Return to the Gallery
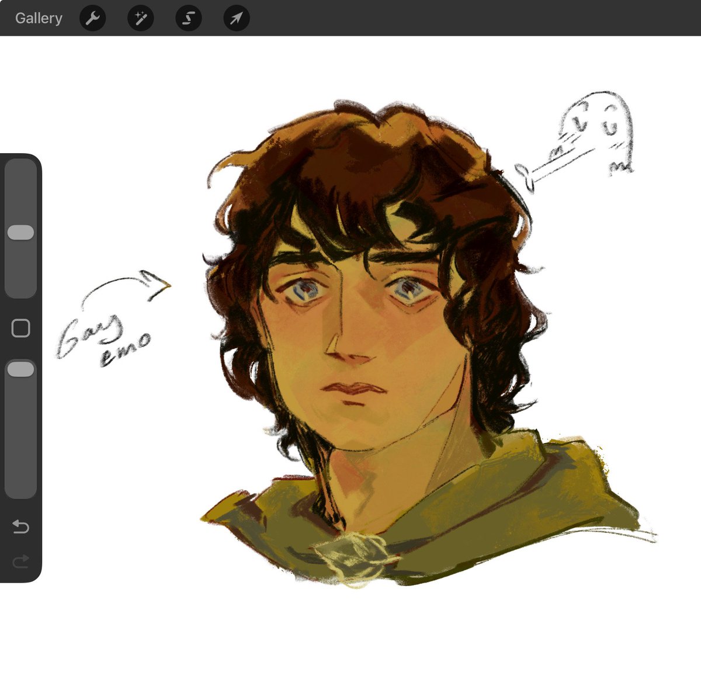The image size is (701, 679). coord(39,18)
